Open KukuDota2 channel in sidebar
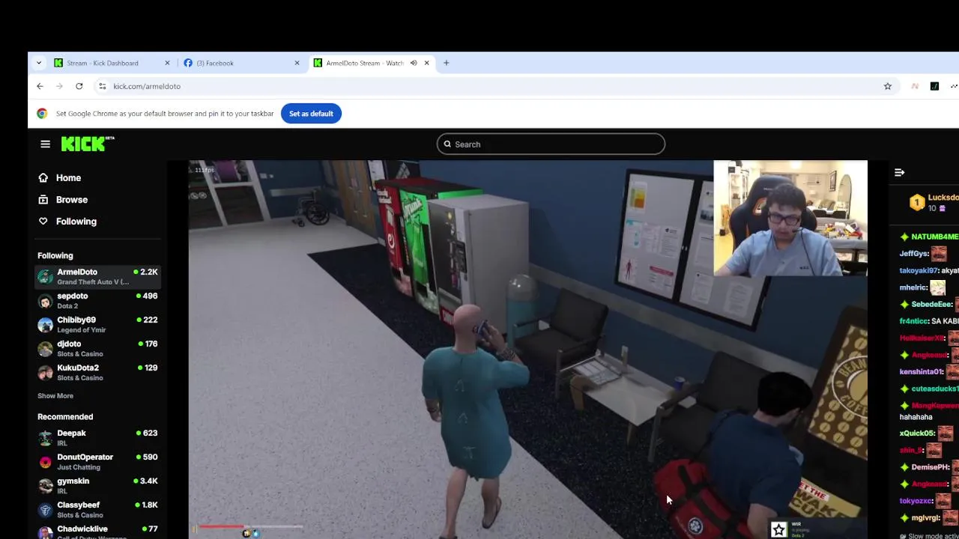 tap(97, 373)
